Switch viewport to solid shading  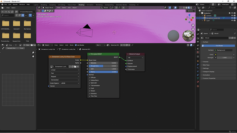187,8
